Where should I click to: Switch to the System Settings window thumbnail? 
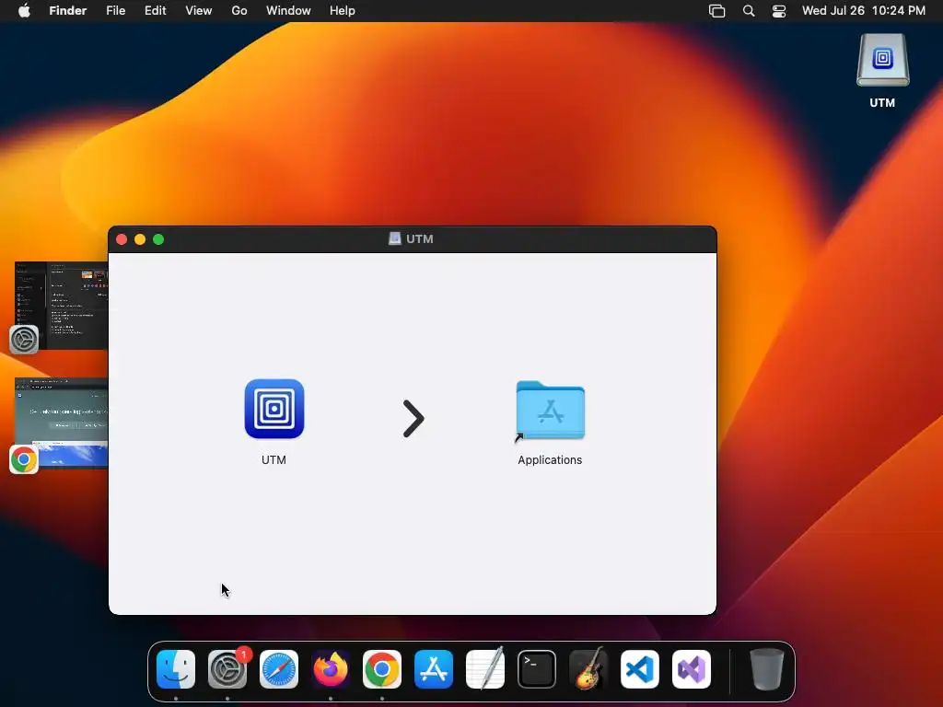(62, 306)
